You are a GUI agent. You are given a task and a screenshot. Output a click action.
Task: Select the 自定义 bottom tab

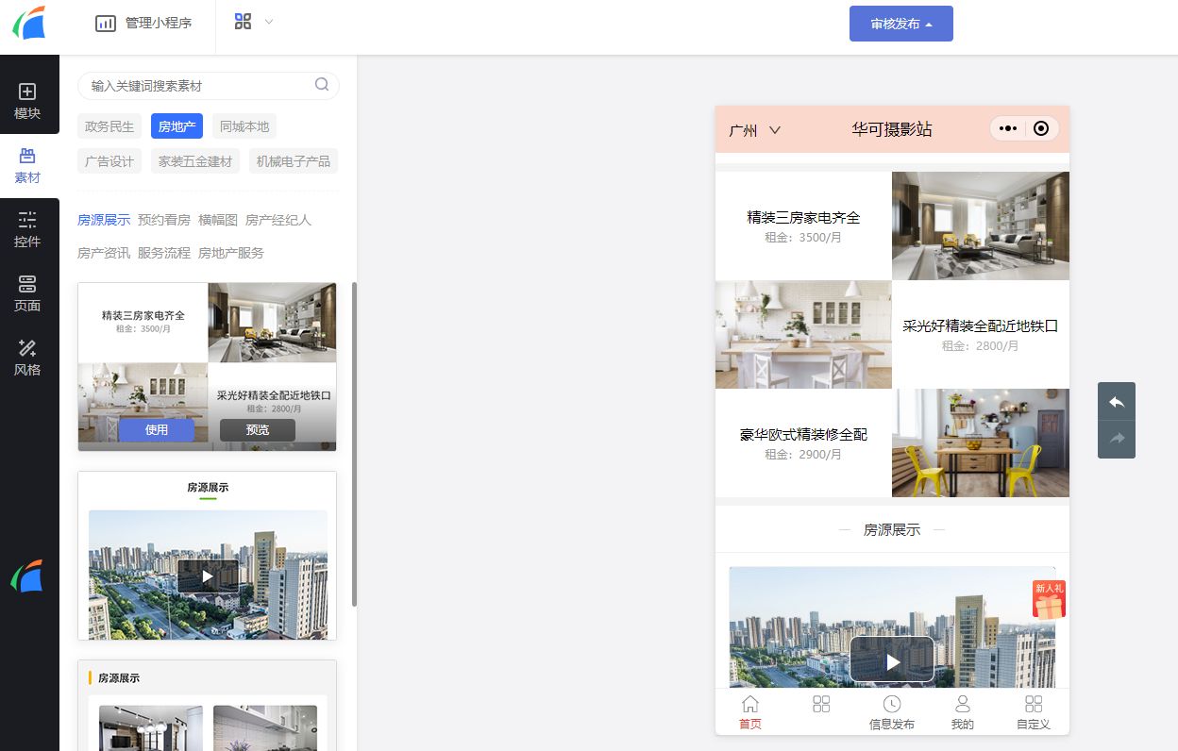pos(1034,712)
